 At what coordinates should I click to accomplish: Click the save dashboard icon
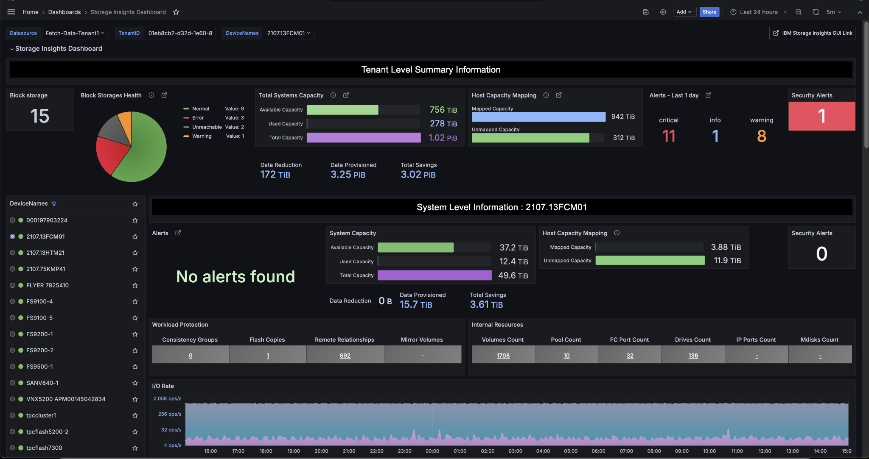click(x=646, y=12)
